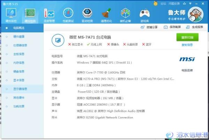Click 保存截屏 to save screenshot
The image size is (209, 140).
click(x=172, y=27)
